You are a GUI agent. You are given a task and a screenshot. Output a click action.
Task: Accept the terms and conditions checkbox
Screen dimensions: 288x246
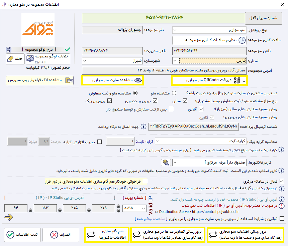[282, 219]
